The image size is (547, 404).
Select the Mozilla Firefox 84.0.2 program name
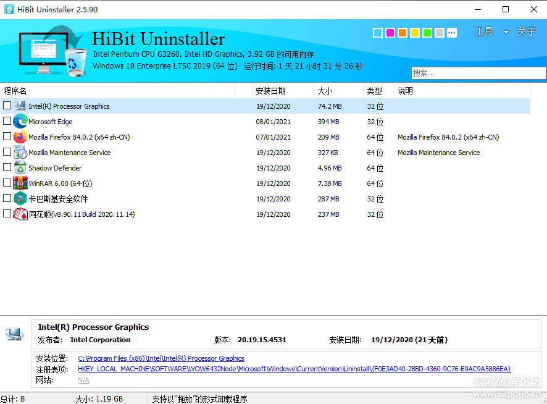(x=79, y=137)
